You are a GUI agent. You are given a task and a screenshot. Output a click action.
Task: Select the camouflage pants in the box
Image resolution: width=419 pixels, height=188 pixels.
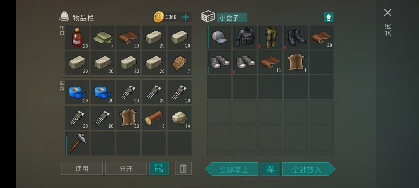tap(270, 37)
